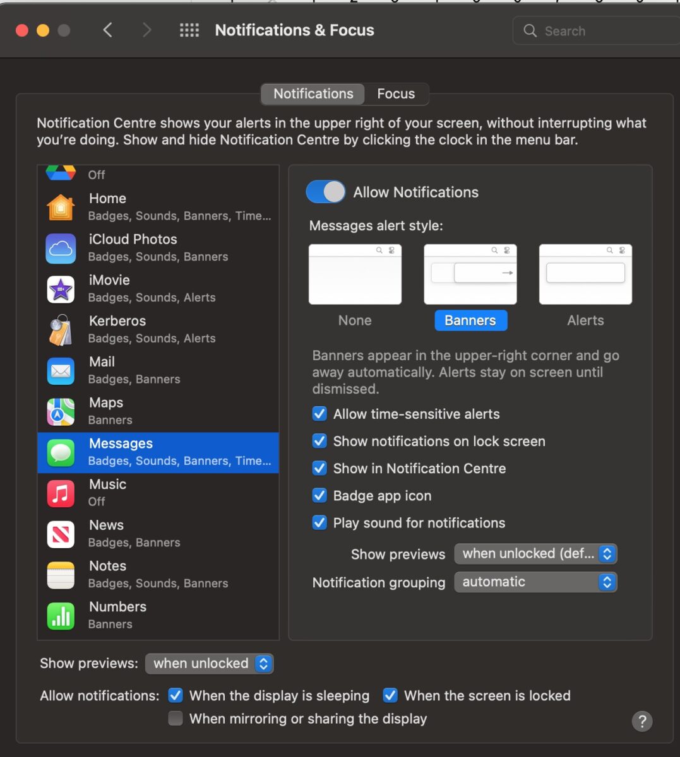Screen dimensions: 680x757
Task: Click the red close window button
Action: [22, 30]
